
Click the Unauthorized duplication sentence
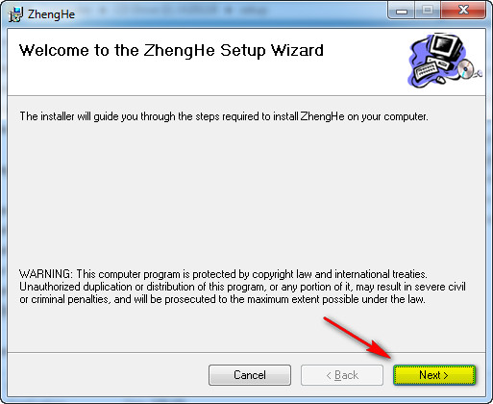point(242,287)
